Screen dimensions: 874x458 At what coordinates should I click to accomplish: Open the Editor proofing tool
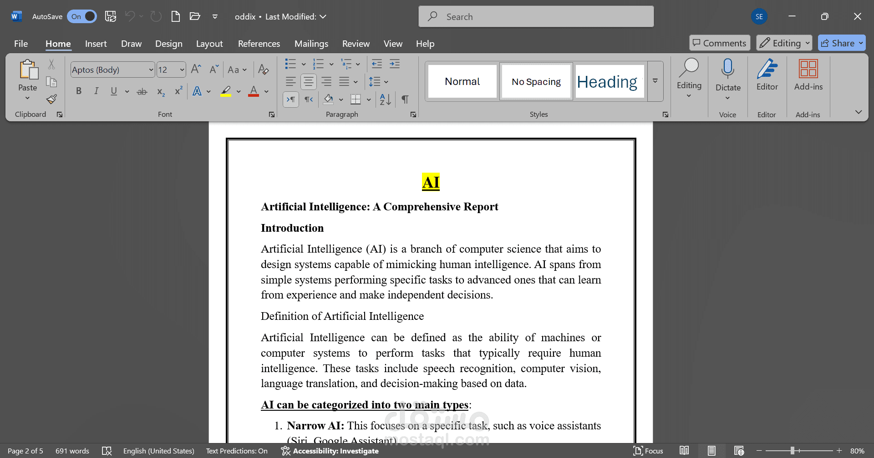click(767, 75)
